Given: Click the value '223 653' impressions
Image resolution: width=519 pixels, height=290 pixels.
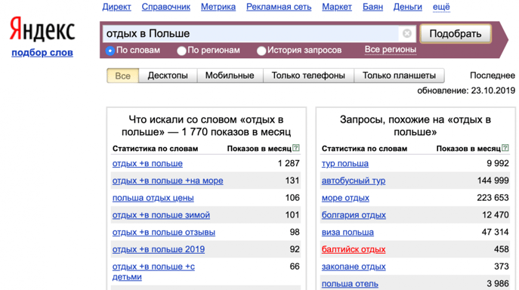Looking at the screenshot, I should click(x=493, y=198).
